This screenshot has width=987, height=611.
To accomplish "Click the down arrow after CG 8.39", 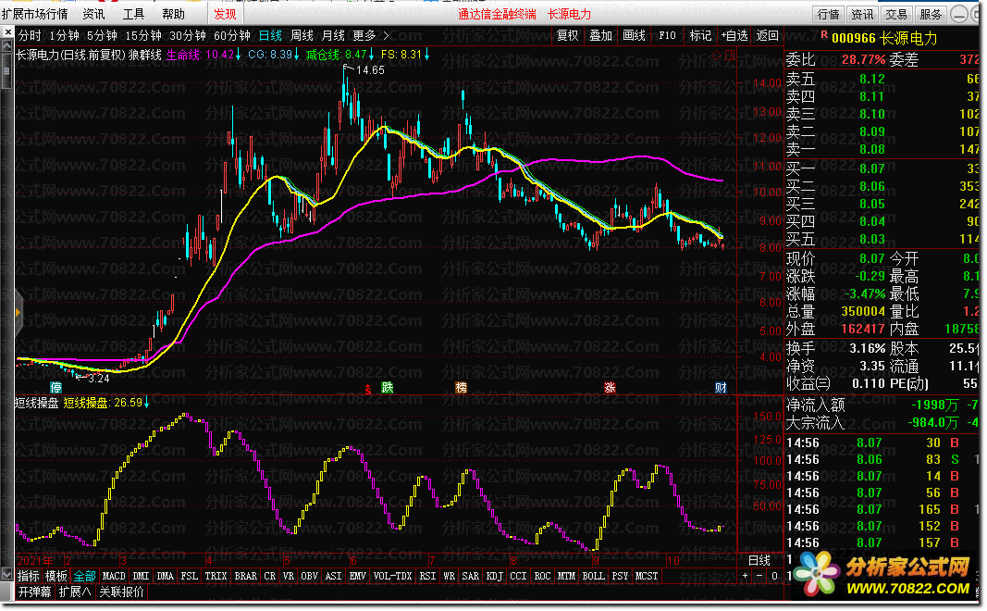I will pyautogui.click(x=297, y=55).
